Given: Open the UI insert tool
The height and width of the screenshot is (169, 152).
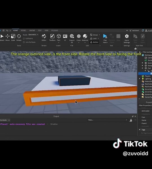Looking at the screenshot, I should pos(65,37).
